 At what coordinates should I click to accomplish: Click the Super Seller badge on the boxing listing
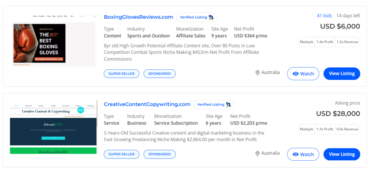pyautogui.click(x=122, y=73)
